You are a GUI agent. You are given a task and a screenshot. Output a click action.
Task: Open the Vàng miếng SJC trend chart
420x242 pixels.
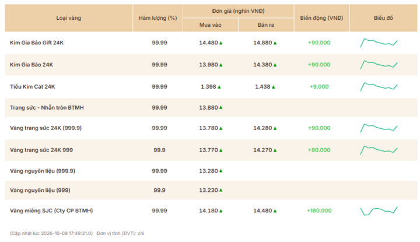[379, 211]
